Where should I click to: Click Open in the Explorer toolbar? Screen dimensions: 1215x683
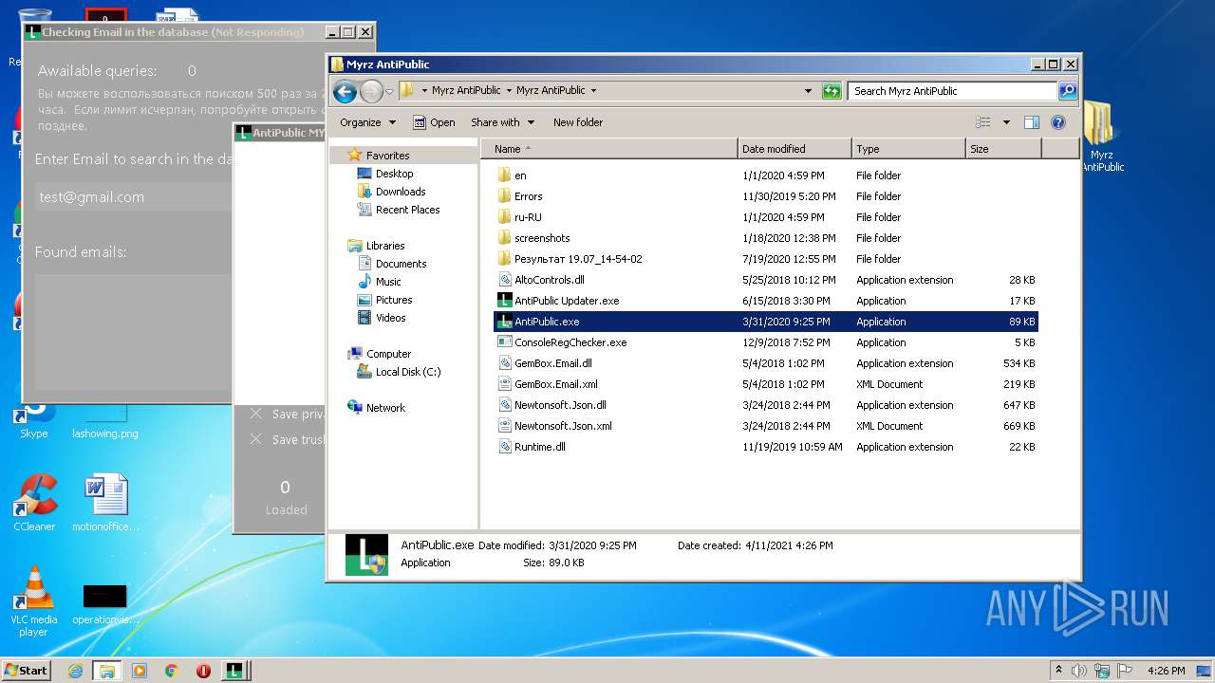[x=434, y=122]
